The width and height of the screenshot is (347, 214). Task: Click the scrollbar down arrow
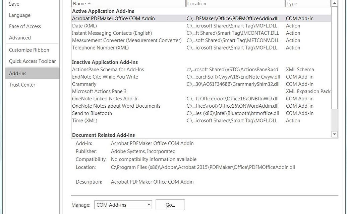[334, 134]
